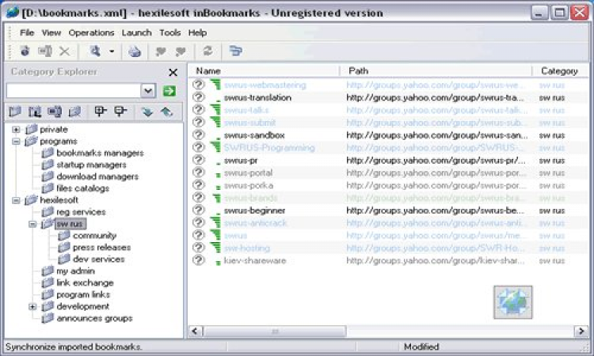This screenshot has width=594, height=356.
Task: Click the new bookmark toolbar icon
Action: (25, 51)
